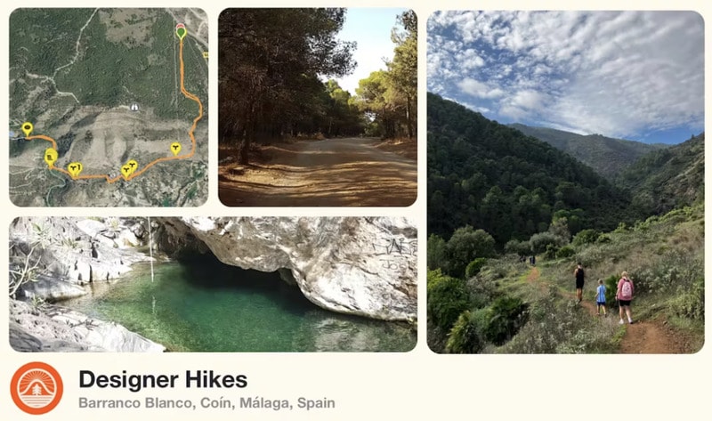The width and height of the screenshot is (712, 421).
Task: Open the green rock pool photo
Action: point(213,284)
